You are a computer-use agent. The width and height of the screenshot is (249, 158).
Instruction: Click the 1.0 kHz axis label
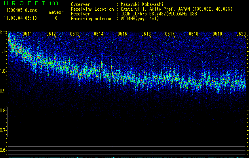tap(3, 71)
